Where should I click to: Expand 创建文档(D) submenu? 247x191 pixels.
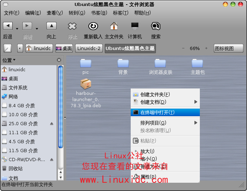click(x=165, y=102)
